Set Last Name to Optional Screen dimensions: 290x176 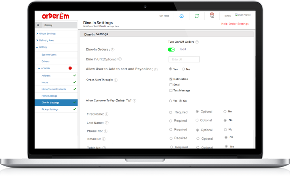click(197, 120)
